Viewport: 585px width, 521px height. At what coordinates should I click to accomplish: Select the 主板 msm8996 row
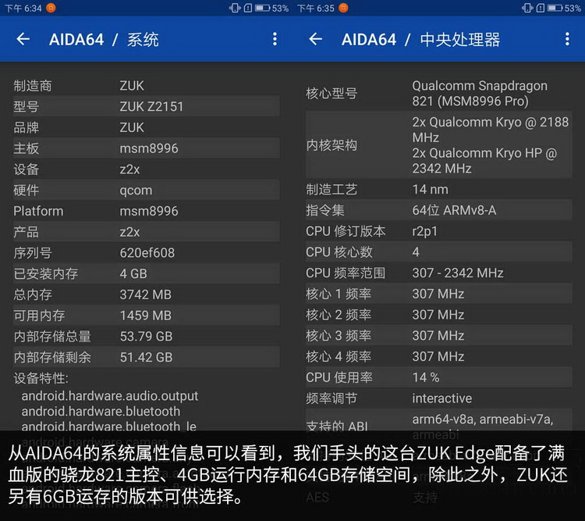(147, 148)
